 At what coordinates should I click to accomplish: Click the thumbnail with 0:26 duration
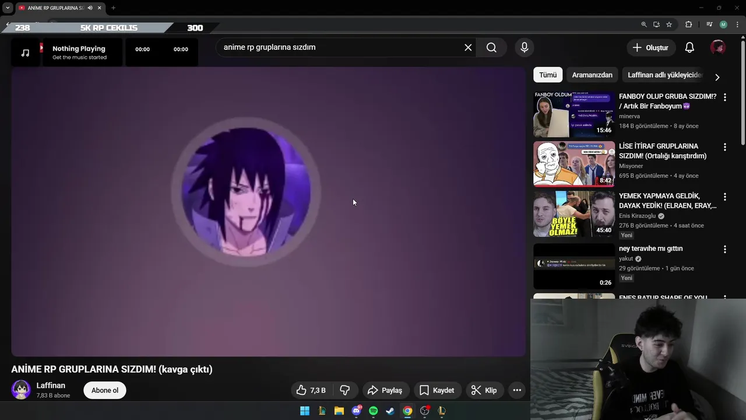[574, 266]
